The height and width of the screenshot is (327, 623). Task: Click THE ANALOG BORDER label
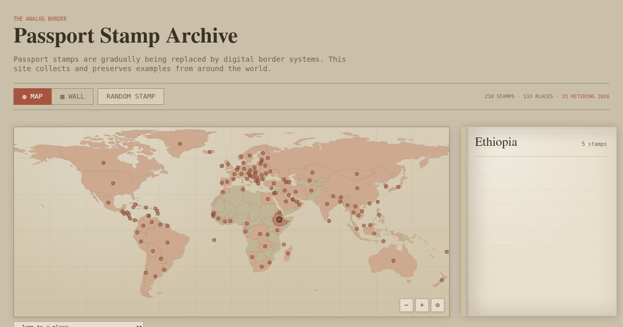tap(40, 19)
